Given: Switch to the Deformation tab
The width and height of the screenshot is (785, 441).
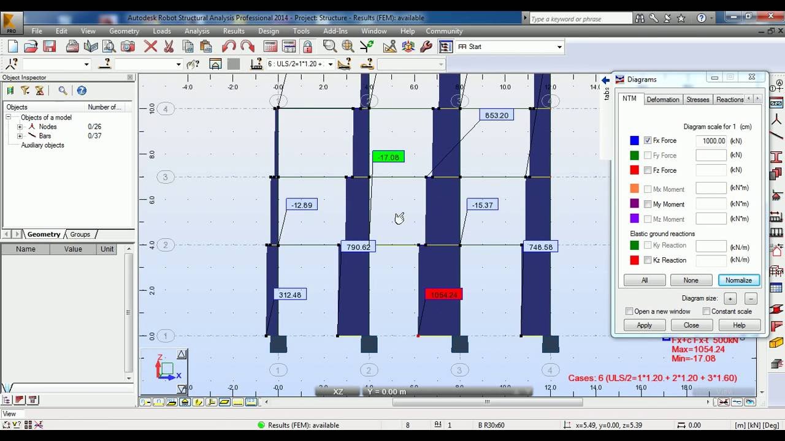Looking at the screenshot, I should click(663, 99).
